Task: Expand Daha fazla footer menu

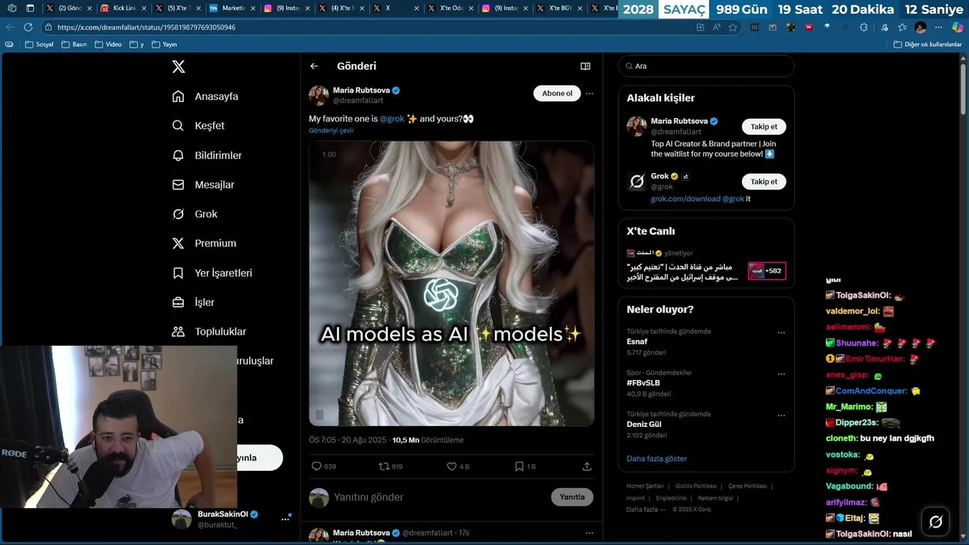Action: [644, 509]
